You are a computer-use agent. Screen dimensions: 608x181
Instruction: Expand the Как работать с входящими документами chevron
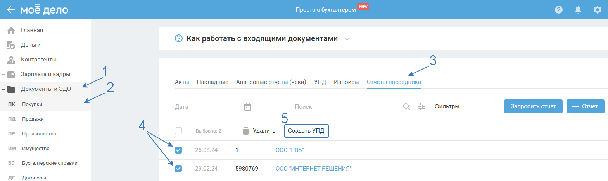347,39
